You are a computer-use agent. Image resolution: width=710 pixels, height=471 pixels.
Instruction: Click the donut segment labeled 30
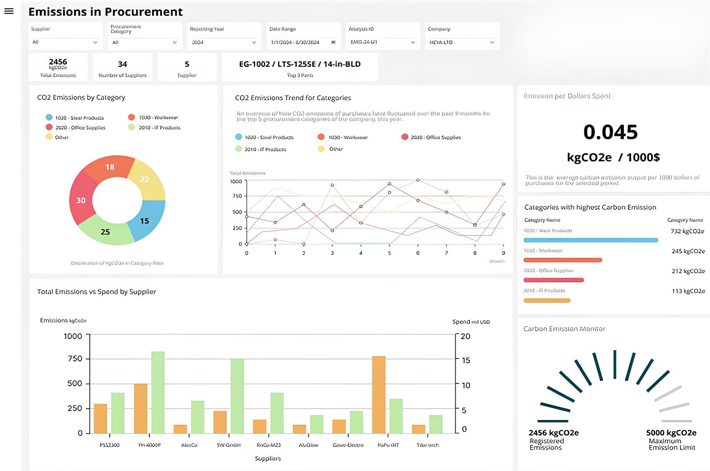click(x=80, y=200)
